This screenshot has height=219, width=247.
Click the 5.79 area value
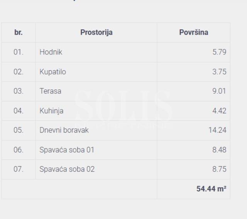[x=219, y=52]
